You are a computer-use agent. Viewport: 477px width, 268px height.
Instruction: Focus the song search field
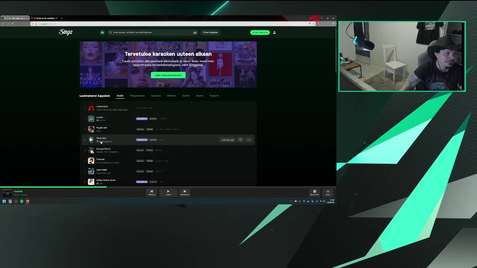[153, 32]
